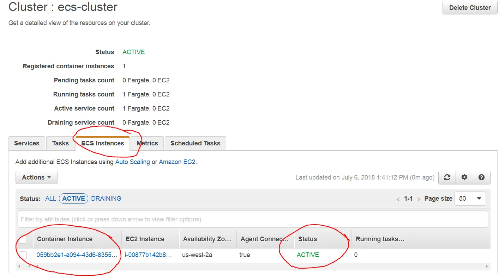Image resolution: width=499 pixels, height=276 pixels.
Task: Open container instance 059bb2e1-a094-43d6-8355 link
Action: click(x=77, y=255)
